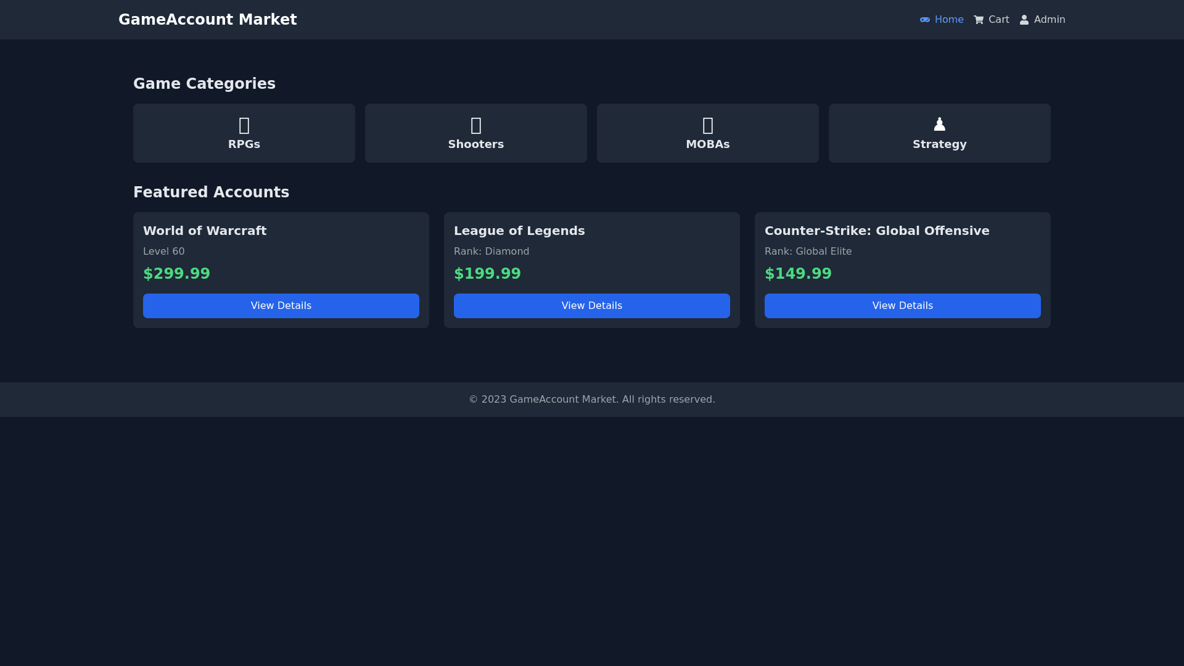This screenshot has width=1184, height=666.
Task: Click the Admin user icon
Action: coord(1024,20)
